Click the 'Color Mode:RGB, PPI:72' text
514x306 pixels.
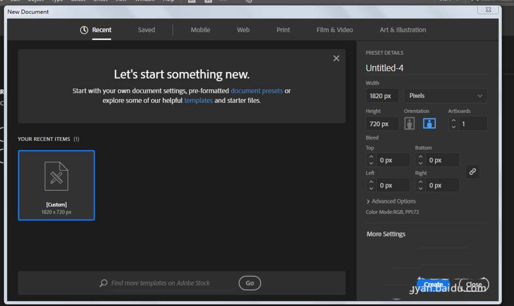pyautogui.click(x=392, y=212)
